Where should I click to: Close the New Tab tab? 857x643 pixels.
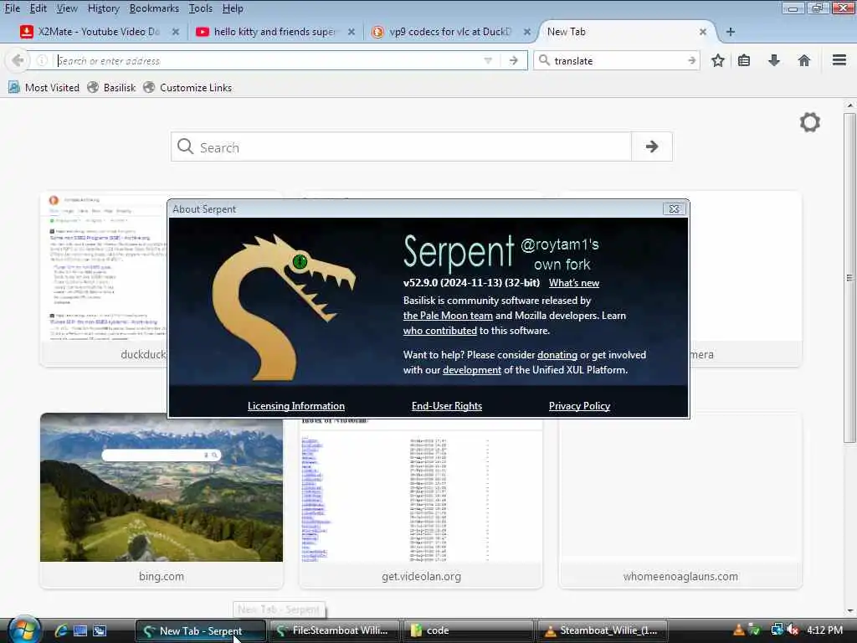703,32
